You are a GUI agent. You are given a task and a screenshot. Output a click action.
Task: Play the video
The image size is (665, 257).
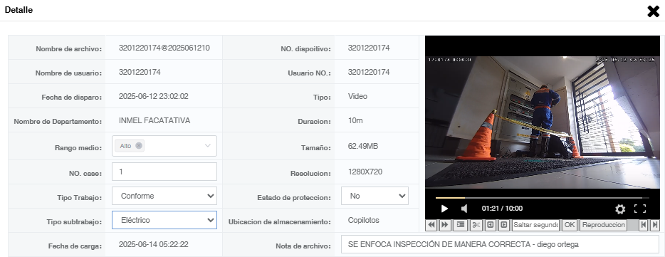tap(444, 209)
